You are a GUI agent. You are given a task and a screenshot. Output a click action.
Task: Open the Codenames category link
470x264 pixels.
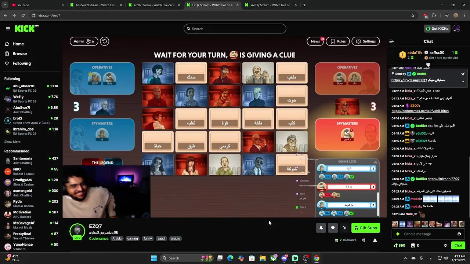tap(98, 239)
